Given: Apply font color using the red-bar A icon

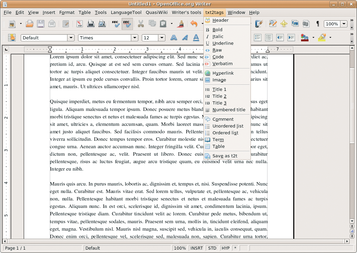Looking at the screenshot, I should coord(305,38).
